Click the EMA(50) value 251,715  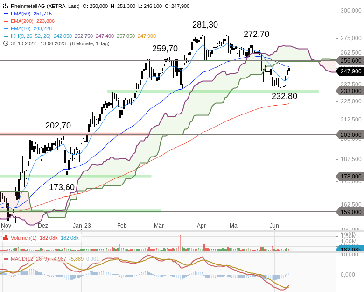click(x=43, y=14)
